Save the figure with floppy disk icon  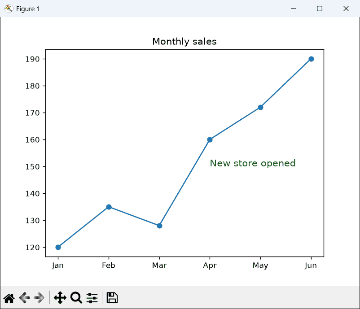(x=112, y=298)
